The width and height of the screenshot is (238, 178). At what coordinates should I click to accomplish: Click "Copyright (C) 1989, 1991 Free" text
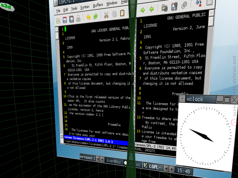click(x=174, y=46)
